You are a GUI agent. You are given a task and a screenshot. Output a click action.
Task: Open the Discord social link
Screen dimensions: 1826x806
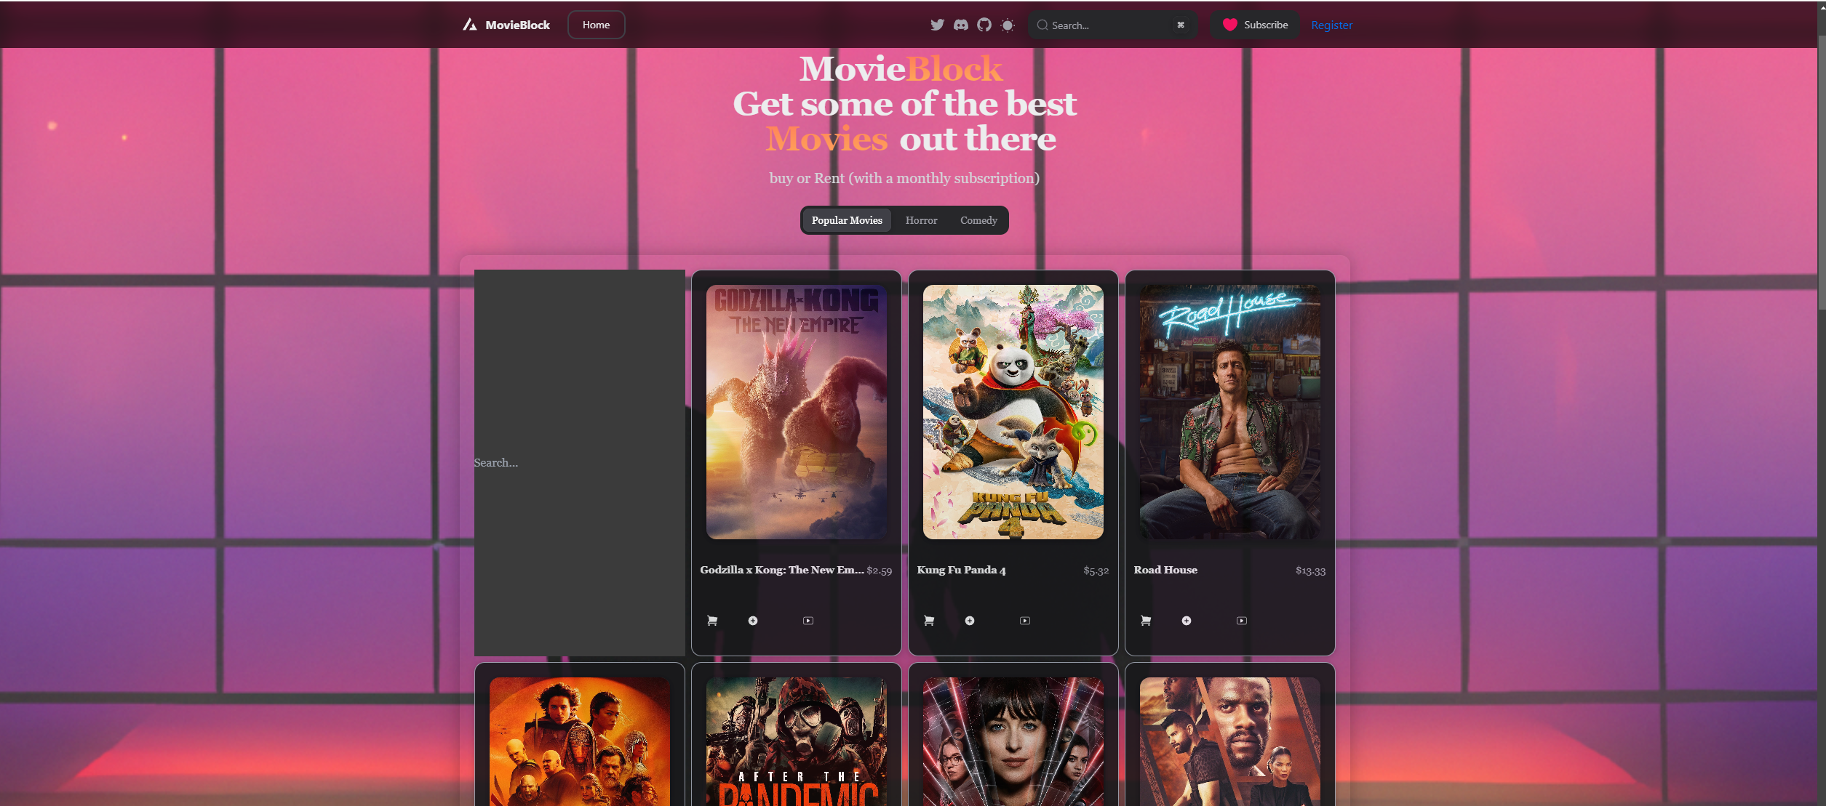(x=961, y=24)
